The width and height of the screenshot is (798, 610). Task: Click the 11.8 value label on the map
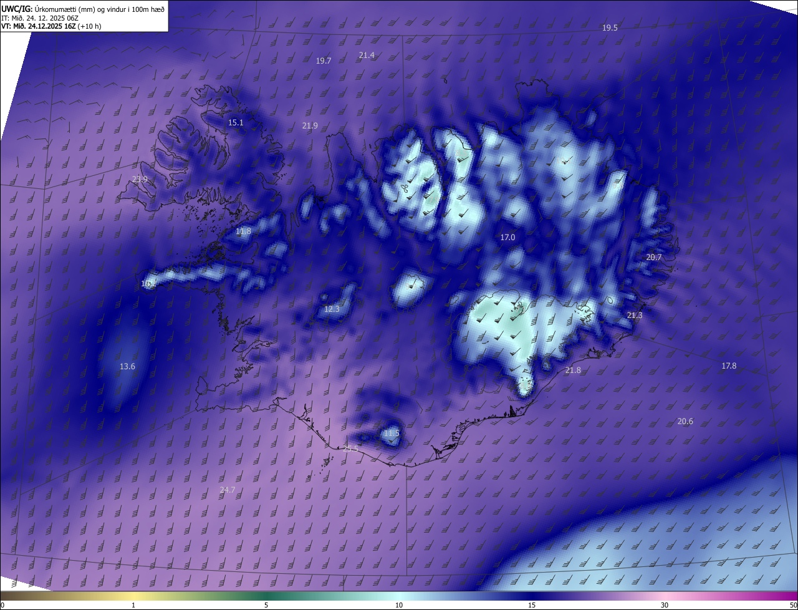pyautogui.click(x=243, y=231)
